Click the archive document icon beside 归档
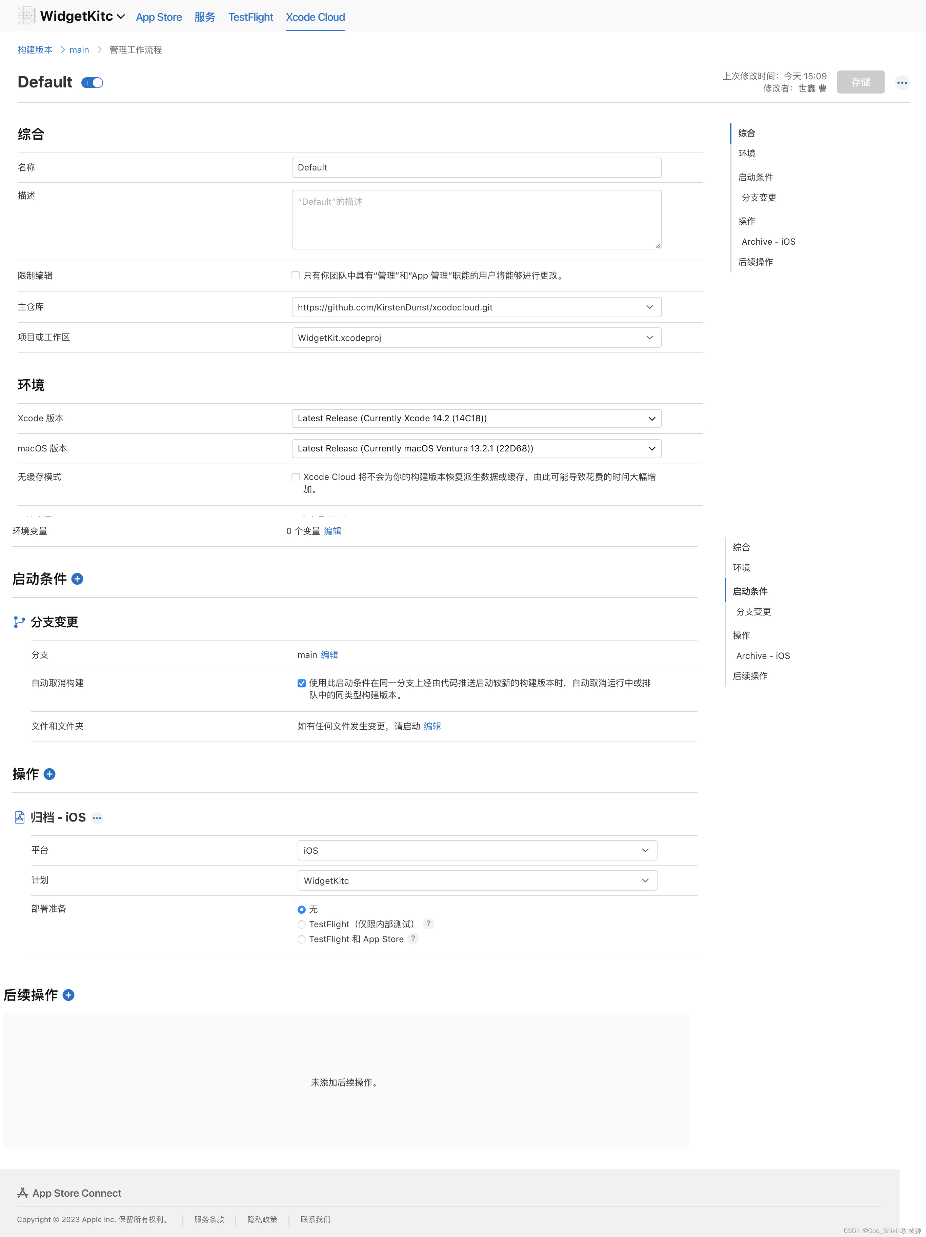 click(20, 817)
